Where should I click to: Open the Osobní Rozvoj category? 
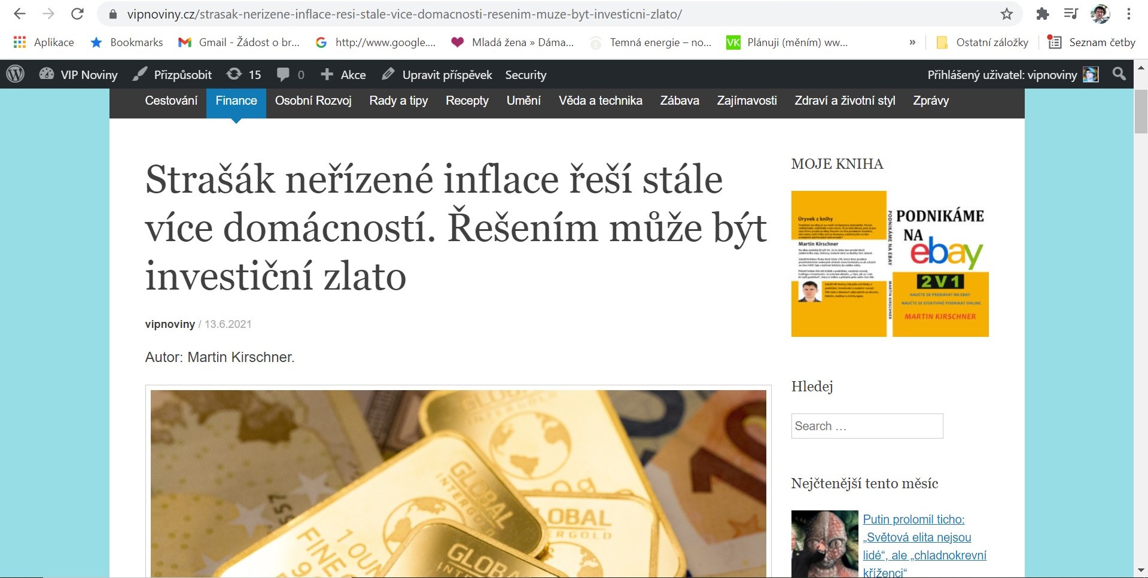[313, 101]
